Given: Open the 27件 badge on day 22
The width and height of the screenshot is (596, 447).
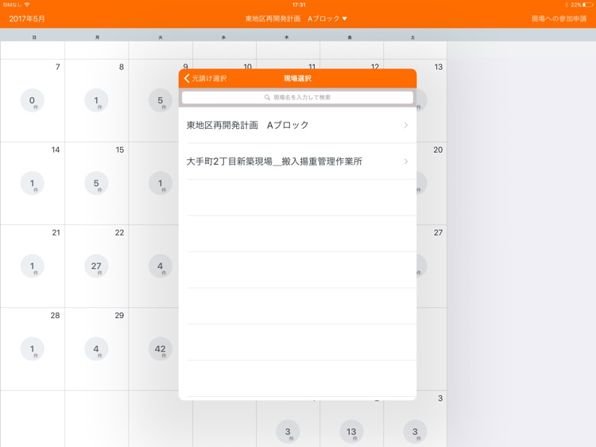Looking at the screenshot, I should pyautogui.click(x=96, y=266).
